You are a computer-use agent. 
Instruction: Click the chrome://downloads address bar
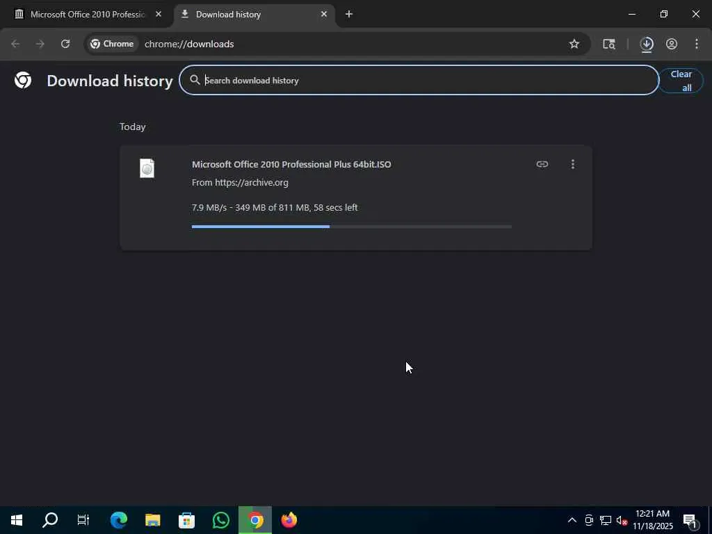(x=336, y=44)
